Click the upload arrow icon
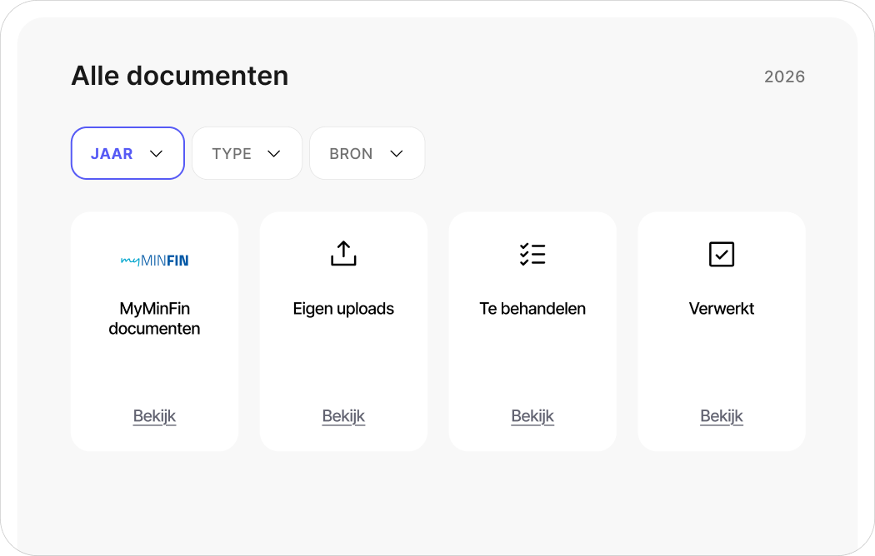The image size is (875, 556). tap(343, 254)
